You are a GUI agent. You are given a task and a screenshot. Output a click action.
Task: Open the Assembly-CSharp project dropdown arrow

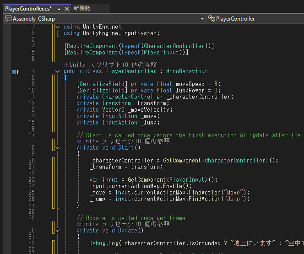(x=202, y=19)
